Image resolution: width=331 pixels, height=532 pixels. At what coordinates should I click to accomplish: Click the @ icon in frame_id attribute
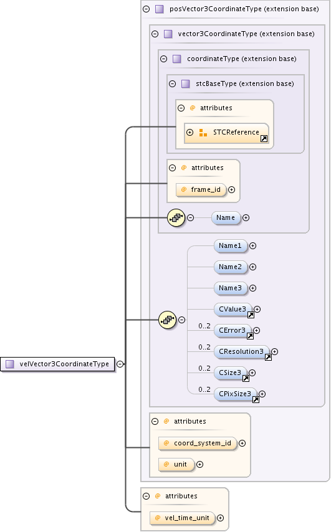pos(184,189)
